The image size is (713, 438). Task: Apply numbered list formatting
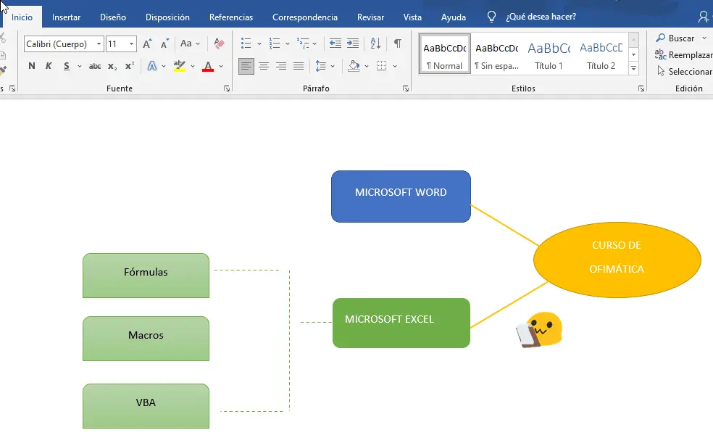(x=274, y=44)
